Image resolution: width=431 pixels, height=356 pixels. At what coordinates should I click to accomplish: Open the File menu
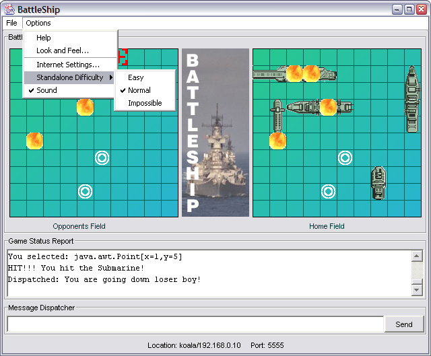tap(11, 23)
